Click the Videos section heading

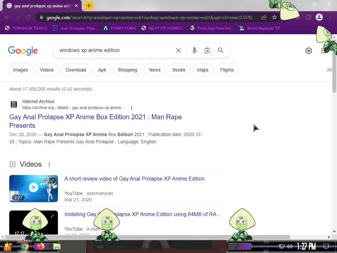click(x=31, y=164)
